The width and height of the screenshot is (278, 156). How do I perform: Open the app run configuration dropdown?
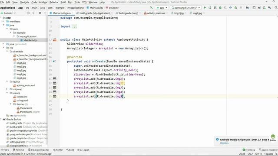tap(162, 8)
